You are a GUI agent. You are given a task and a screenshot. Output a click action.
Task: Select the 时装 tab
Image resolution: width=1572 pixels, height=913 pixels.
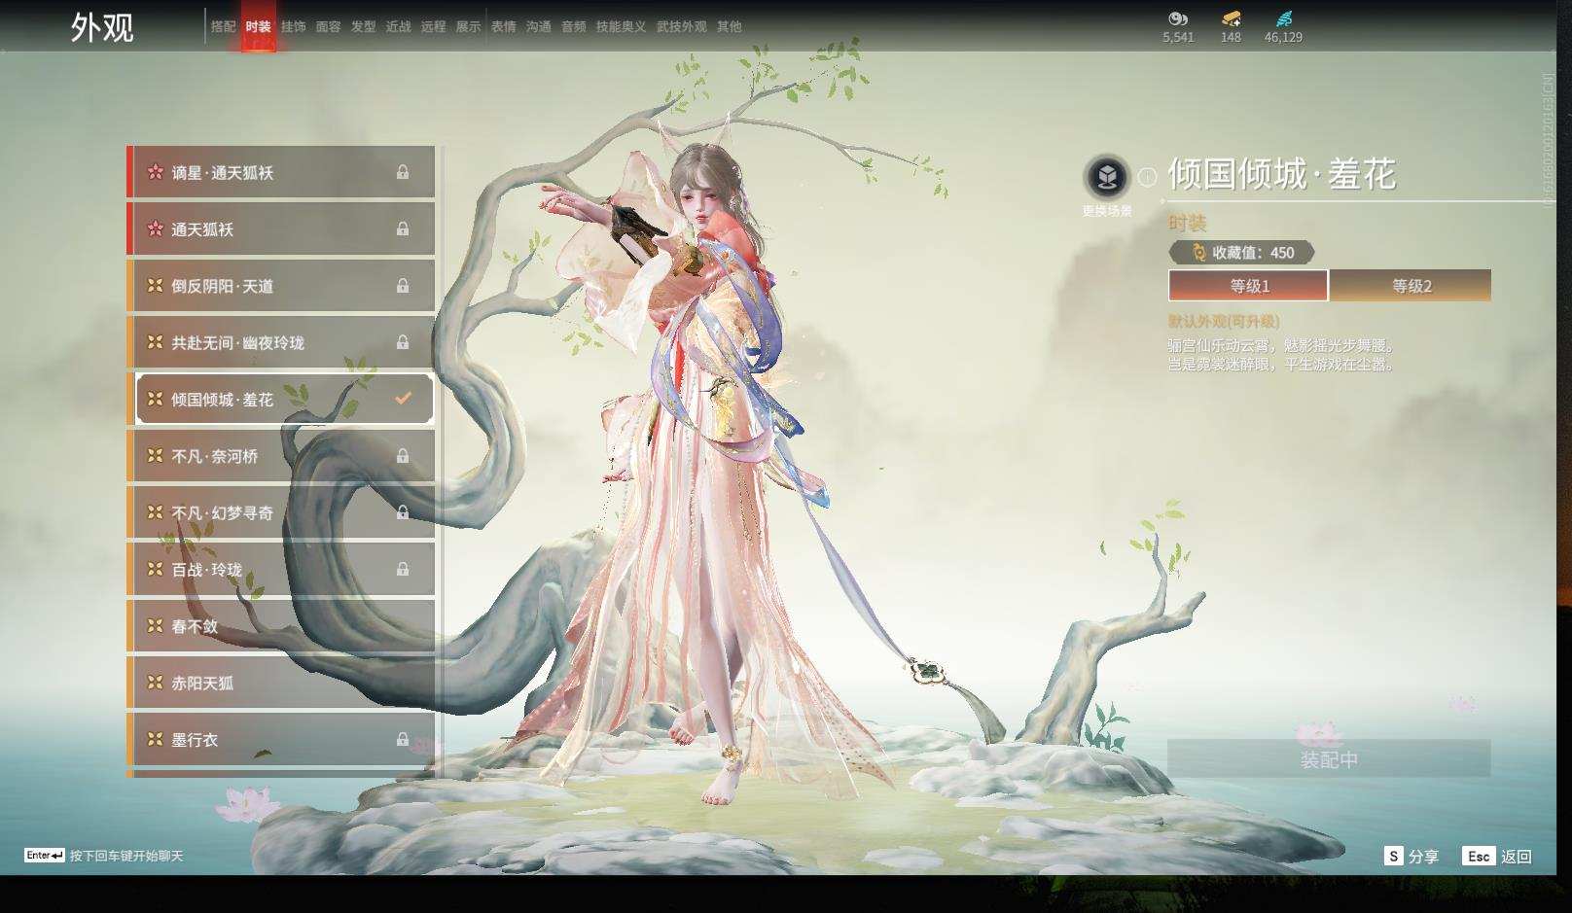[258, 26]
